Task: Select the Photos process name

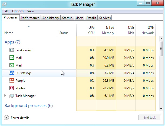Action: click(x=20, y=88)
